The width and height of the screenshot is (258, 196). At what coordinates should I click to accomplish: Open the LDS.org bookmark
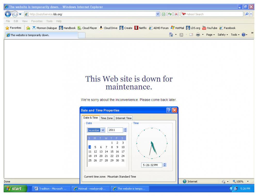pyautogui.click(x=193, y=28)
